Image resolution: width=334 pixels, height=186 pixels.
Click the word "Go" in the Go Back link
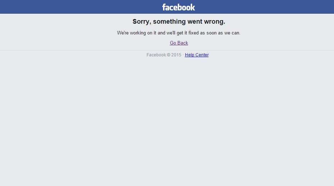pos(173,43)
